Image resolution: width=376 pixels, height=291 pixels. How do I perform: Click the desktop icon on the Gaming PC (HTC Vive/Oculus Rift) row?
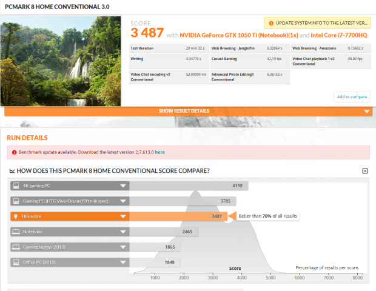16,201
